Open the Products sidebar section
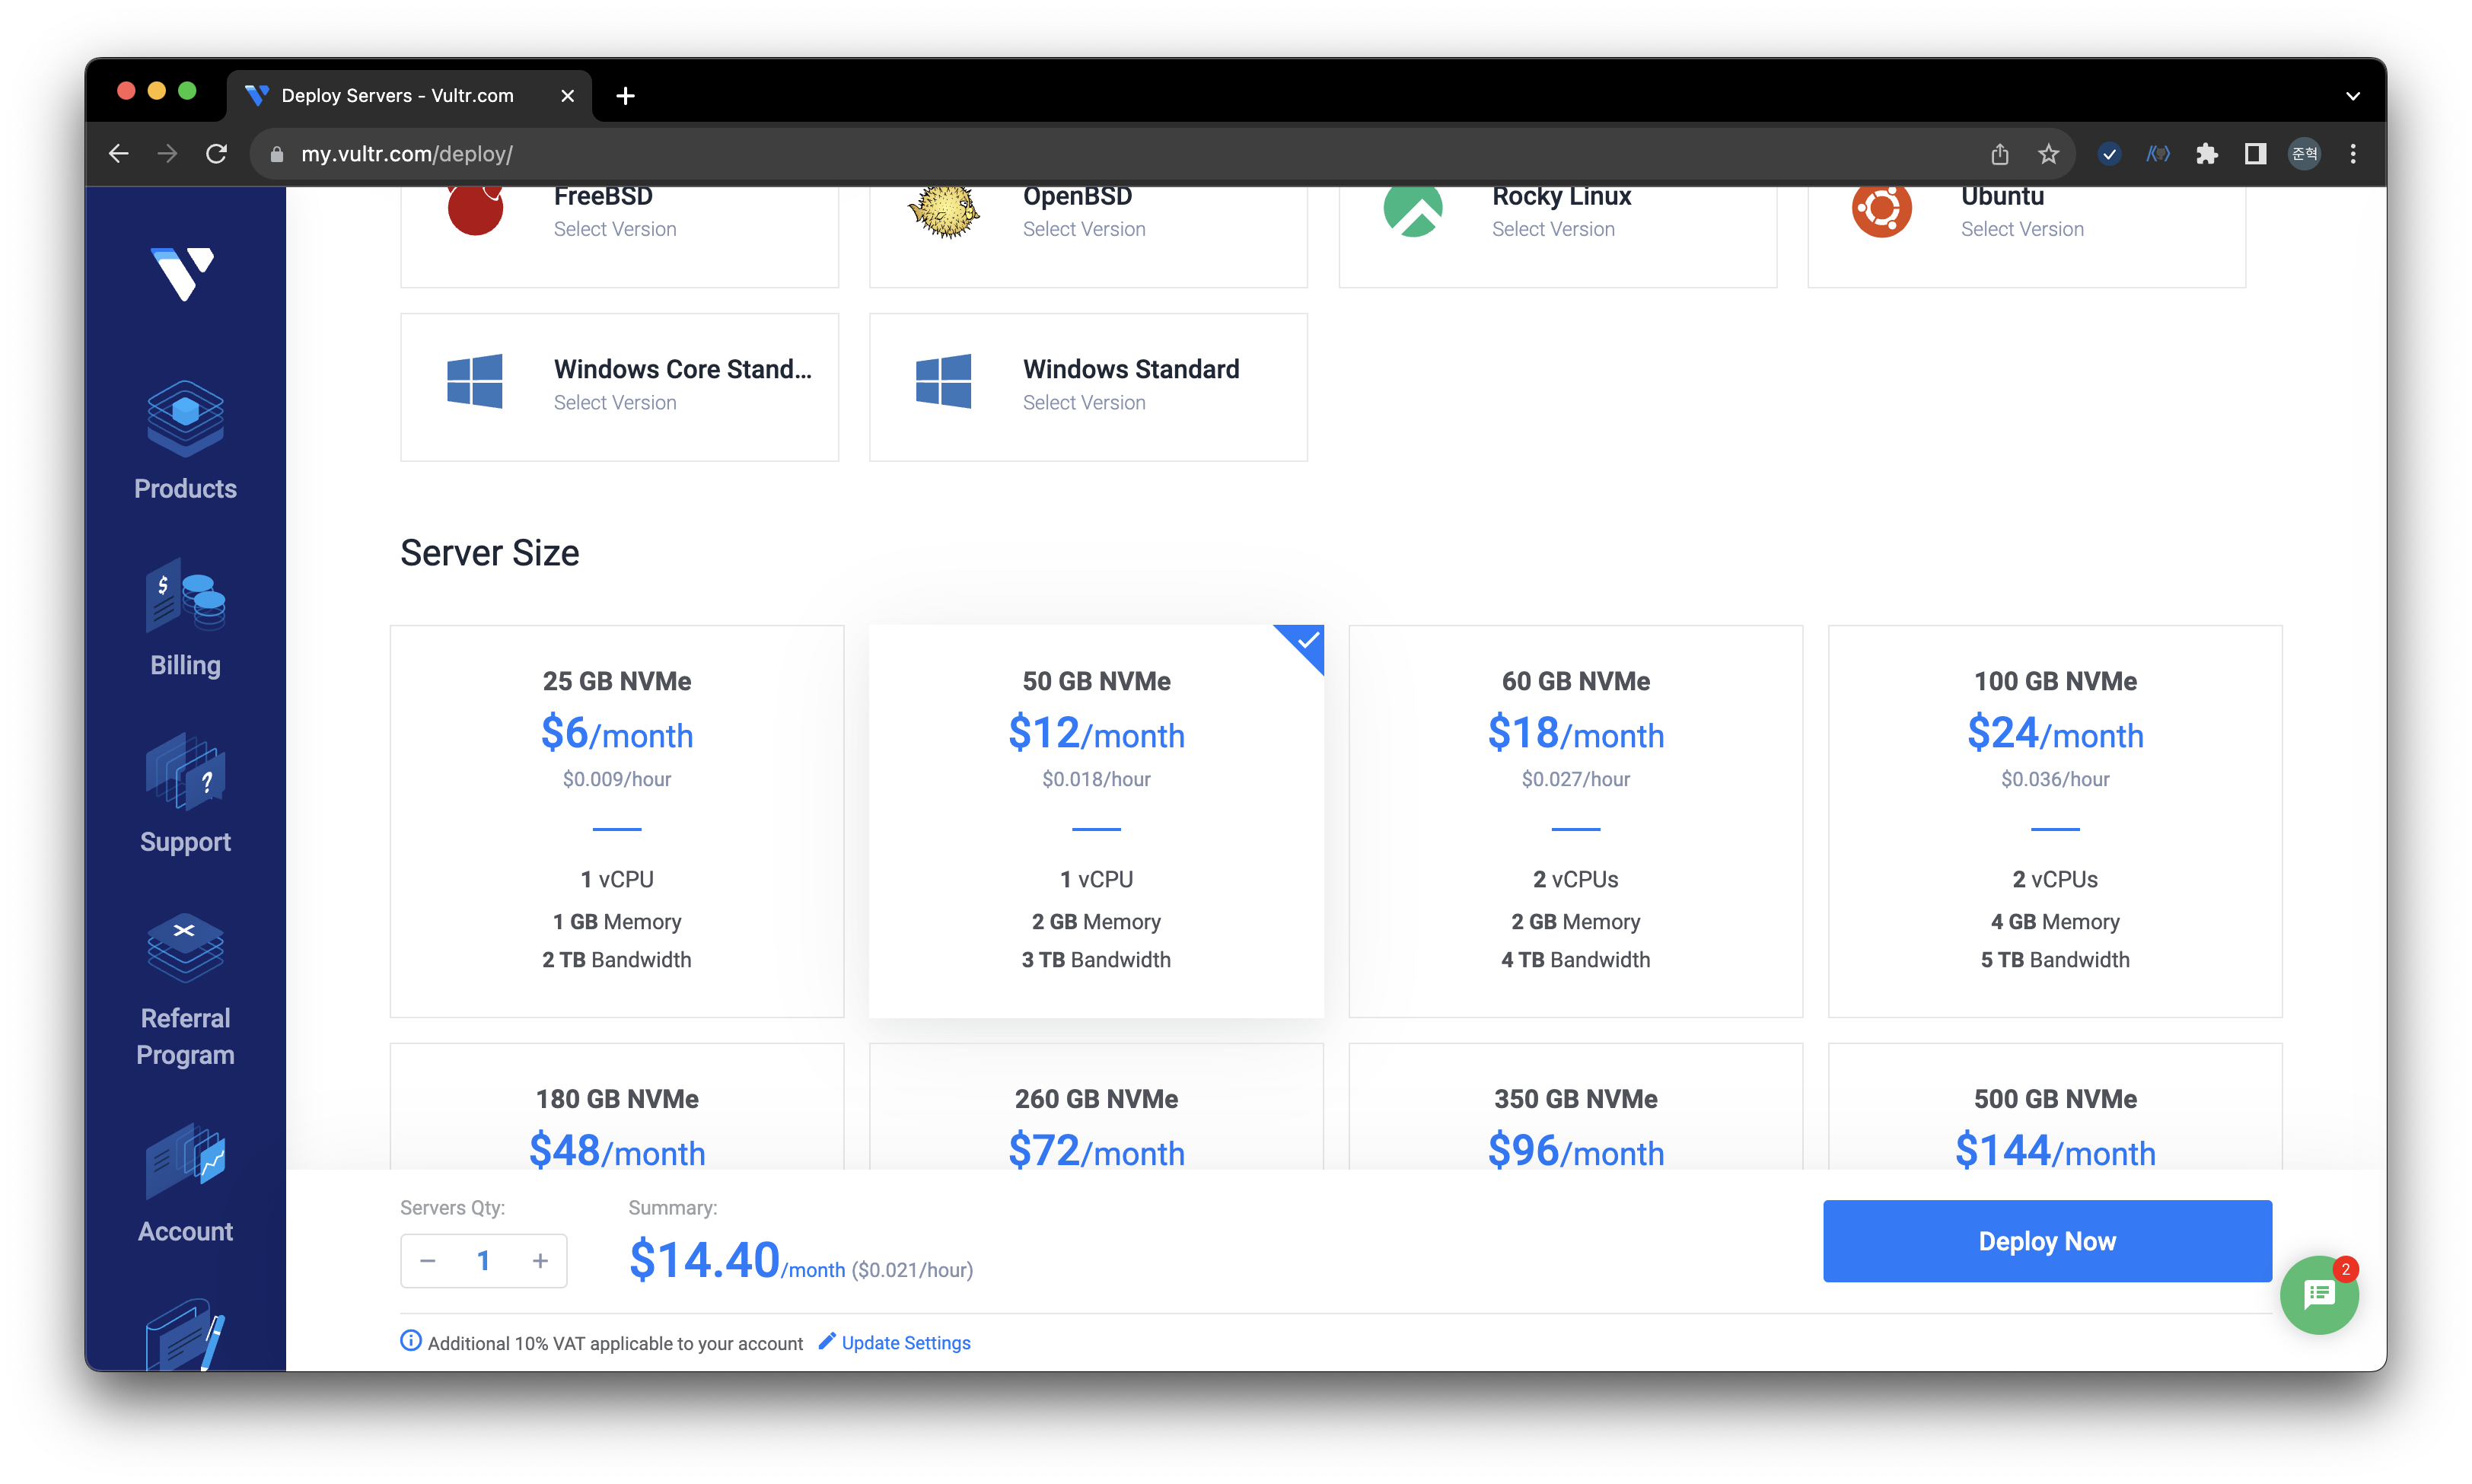 [185, 440]
